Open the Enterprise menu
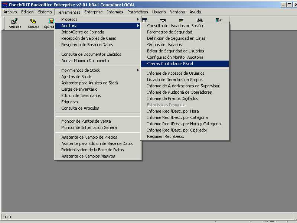297x223 pixels. [x=94, y=12]
